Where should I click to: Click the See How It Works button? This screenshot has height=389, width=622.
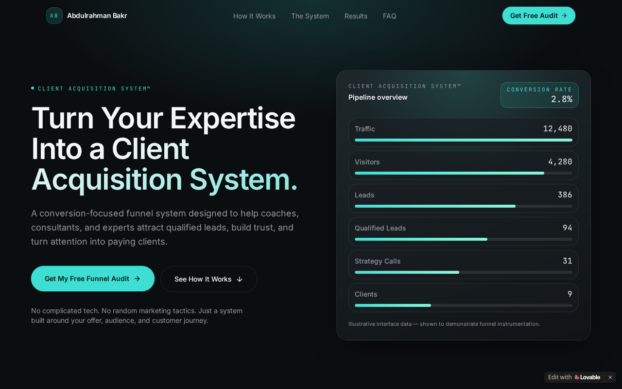(x=209, y=279)
